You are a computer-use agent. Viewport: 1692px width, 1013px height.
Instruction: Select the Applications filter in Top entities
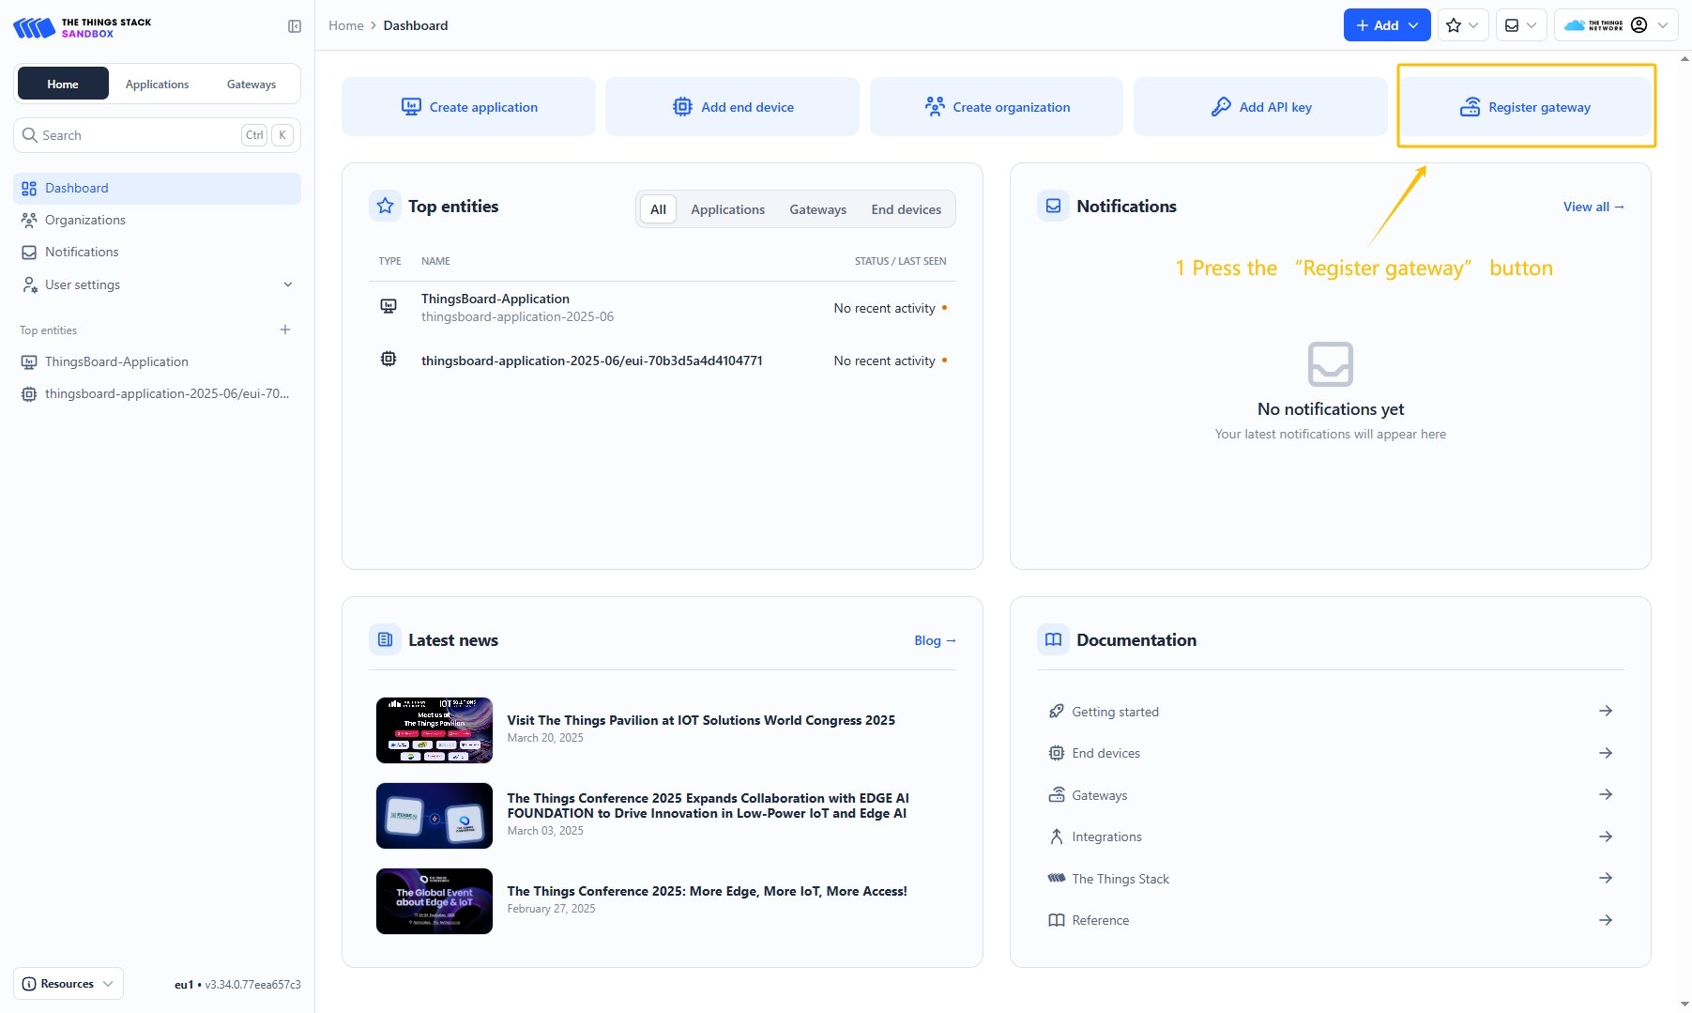tap(727, 209)
